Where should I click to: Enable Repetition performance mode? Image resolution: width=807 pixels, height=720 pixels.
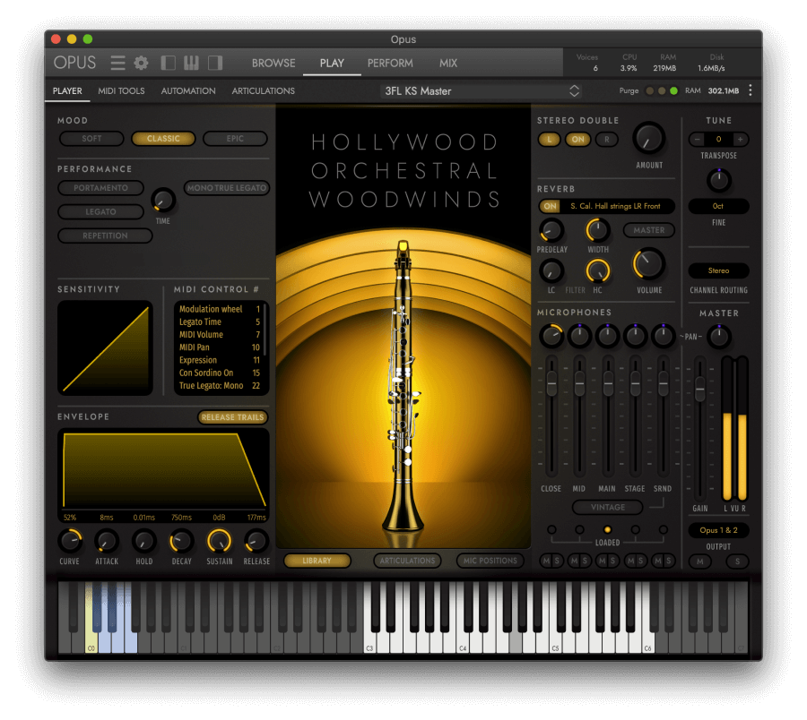105,236
